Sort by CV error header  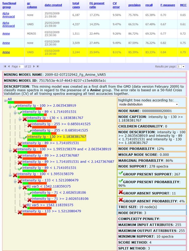(x=116, y=5)
